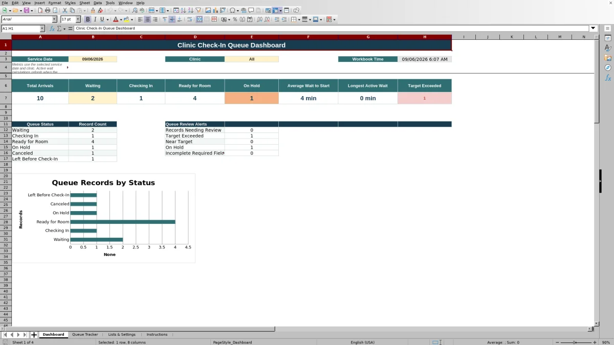Image resolution: width=614 pixels, height=345 pixels.
Task: Toggle Freeze Rows and Columns button
Action: click(275, 10)
